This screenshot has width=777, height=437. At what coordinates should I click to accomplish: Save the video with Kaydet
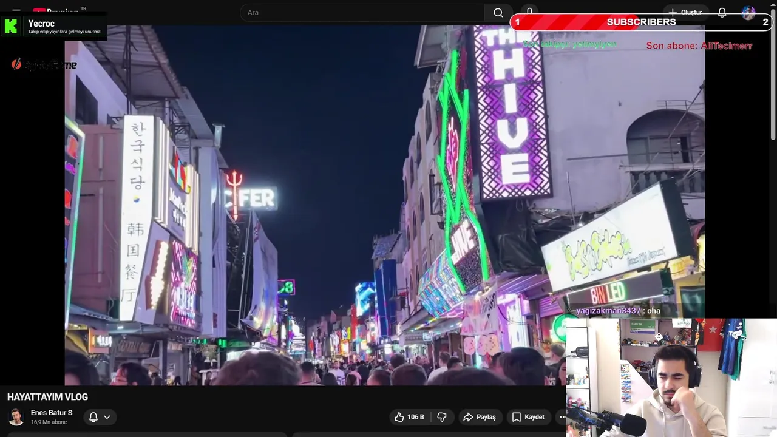click(x=528, y=417)
